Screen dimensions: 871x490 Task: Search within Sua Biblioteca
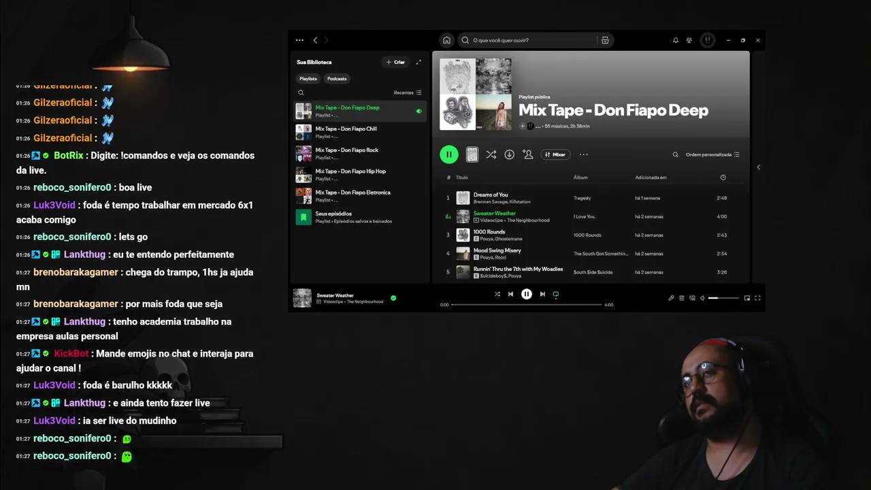(x=301, y=93)
